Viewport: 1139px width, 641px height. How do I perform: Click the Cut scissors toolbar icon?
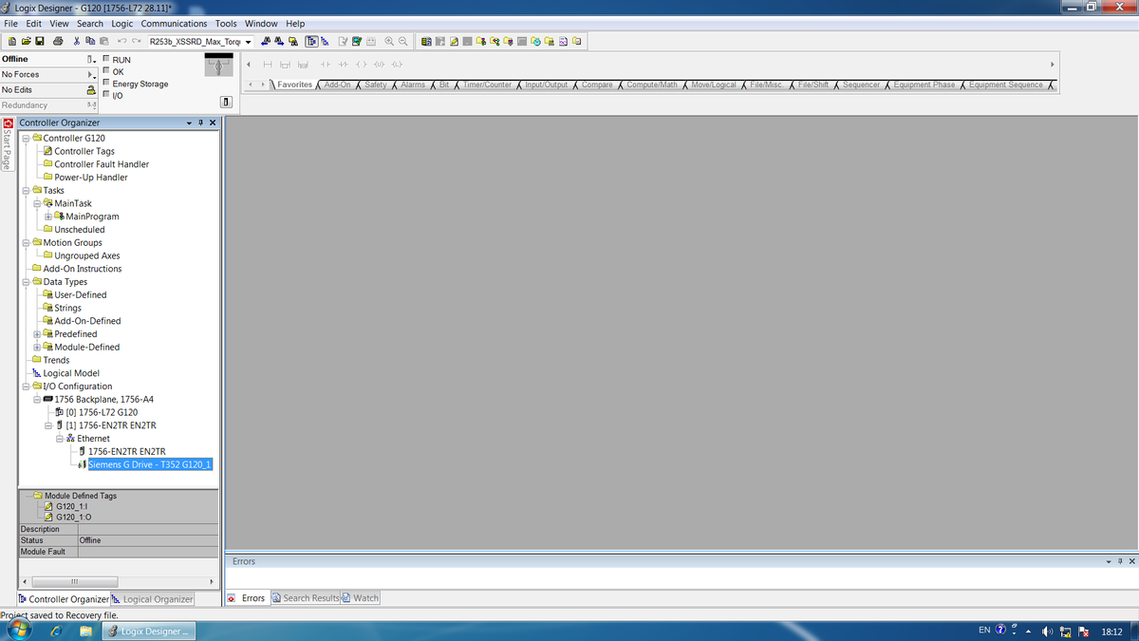coord(77,42)
